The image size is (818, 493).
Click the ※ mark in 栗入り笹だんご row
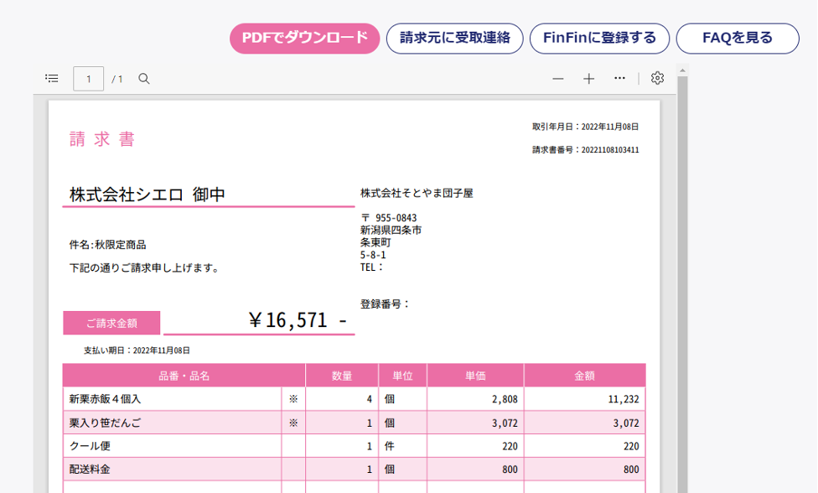293,423
